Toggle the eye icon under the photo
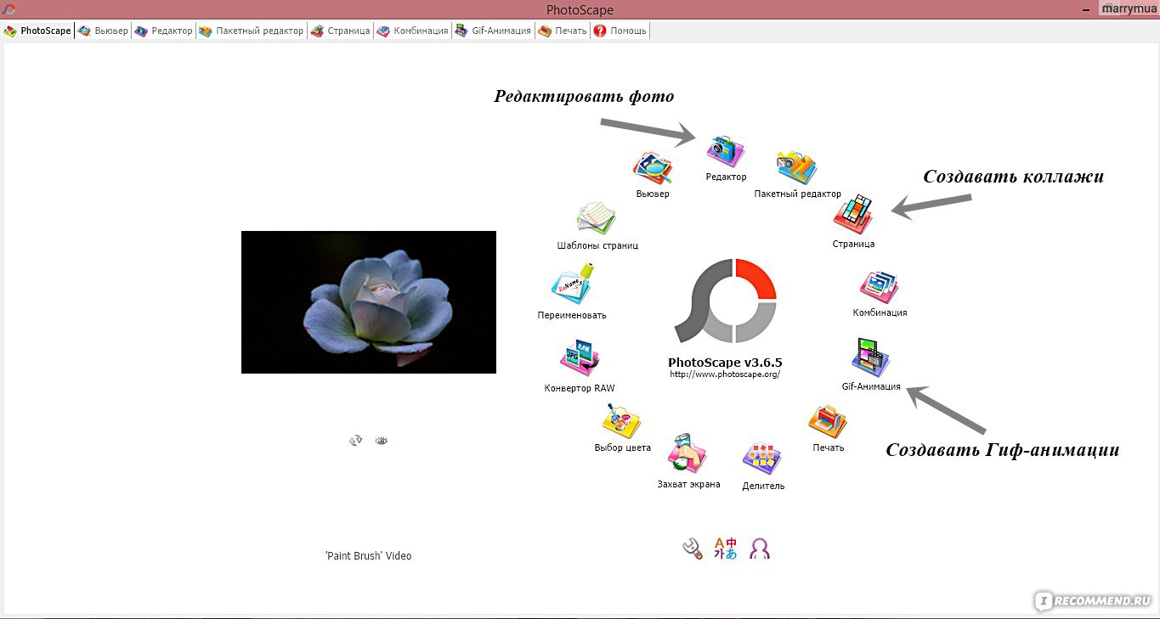The width and height of the screenshot is (1160, 619). pos(381,441)
